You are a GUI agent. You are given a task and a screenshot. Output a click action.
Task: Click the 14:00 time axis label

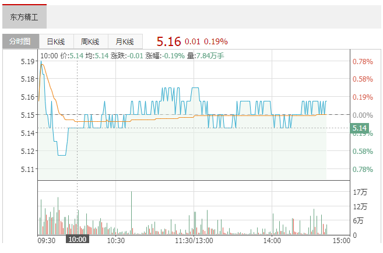point(272,240)
